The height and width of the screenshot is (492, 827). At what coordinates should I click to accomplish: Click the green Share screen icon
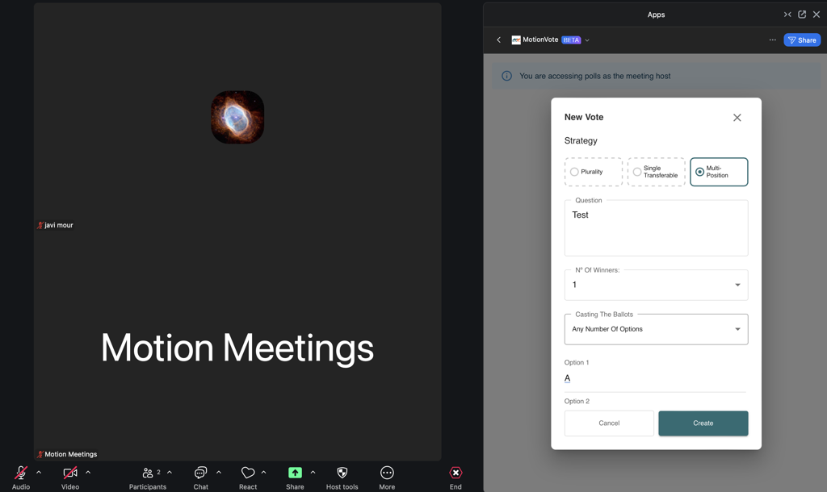point(295,473)
